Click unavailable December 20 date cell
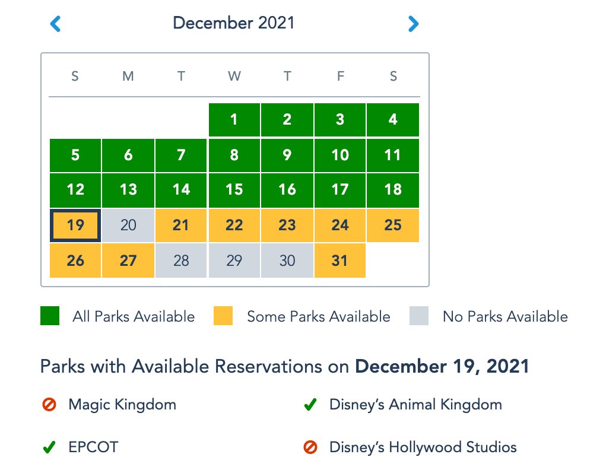The height and width of the screenshot is (470, 603). click(x=128, y=226)
